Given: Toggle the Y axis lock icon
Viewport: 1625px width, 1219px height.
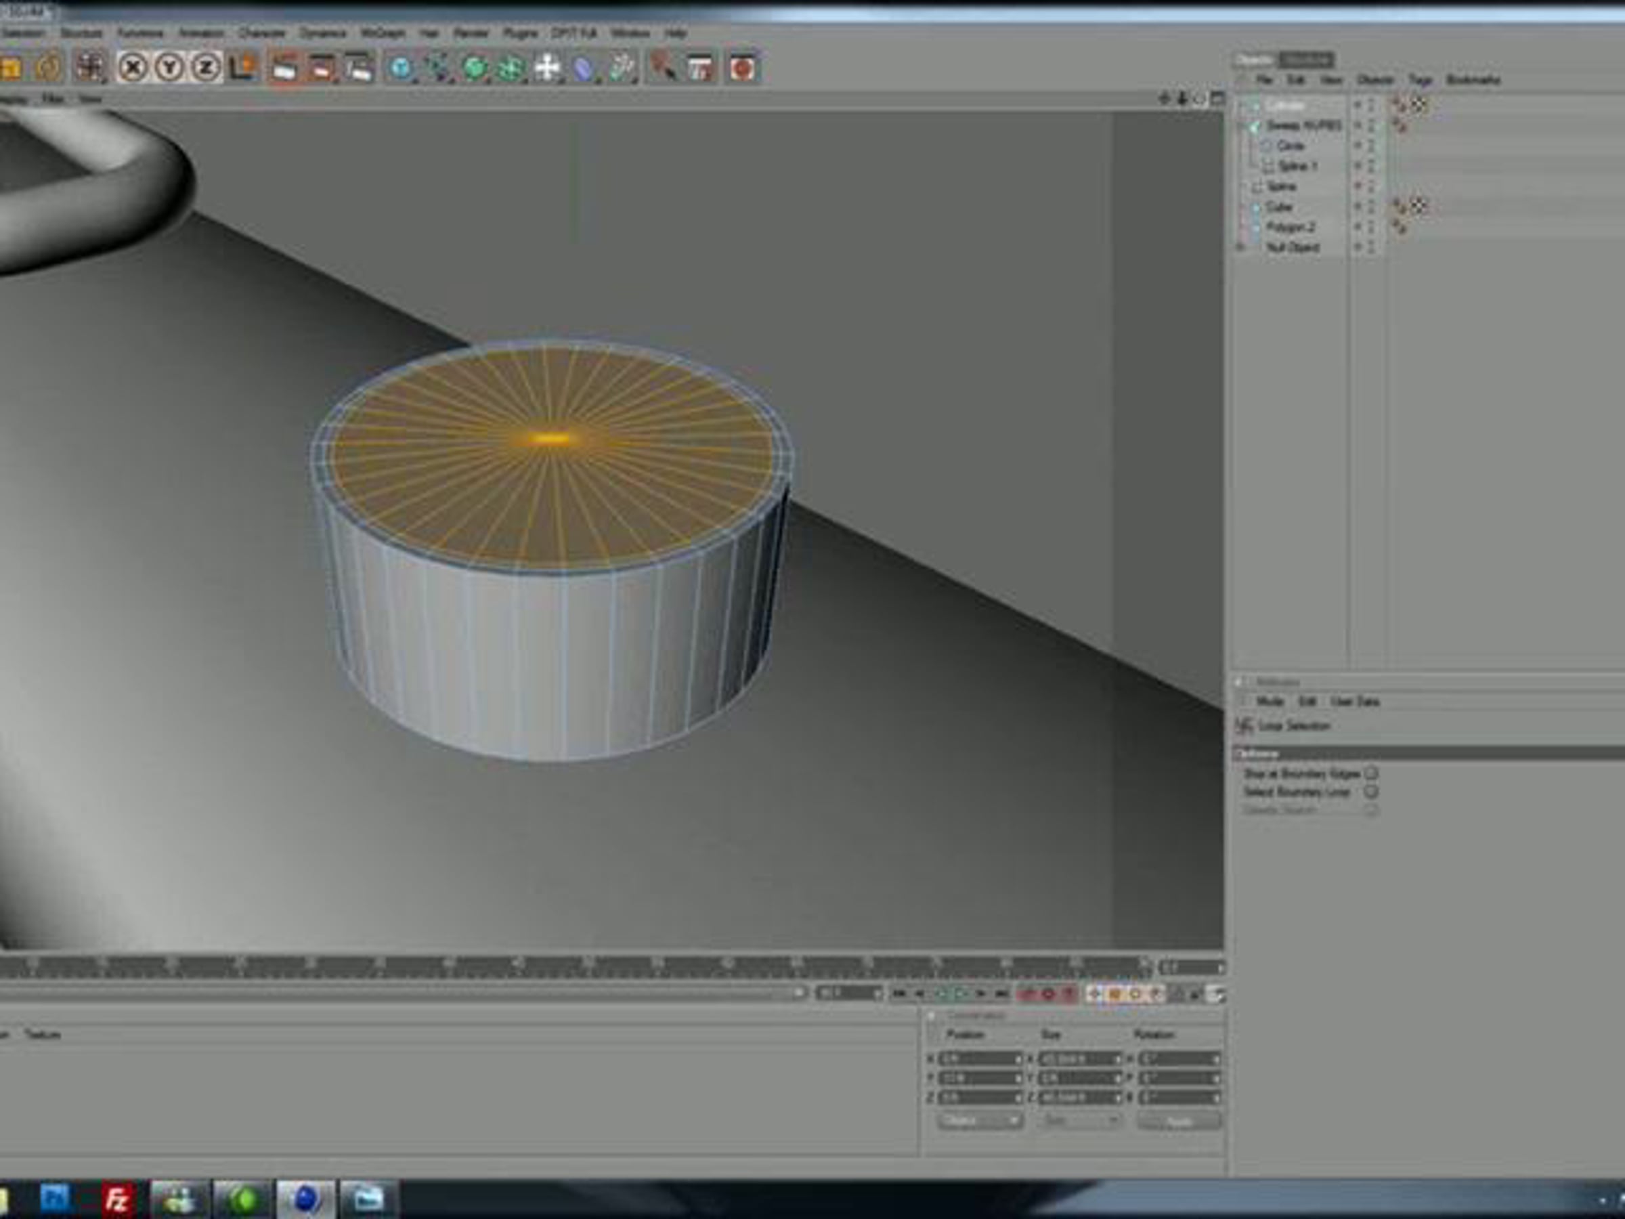Looking at the screenshot, I should [x=170, y=68].
